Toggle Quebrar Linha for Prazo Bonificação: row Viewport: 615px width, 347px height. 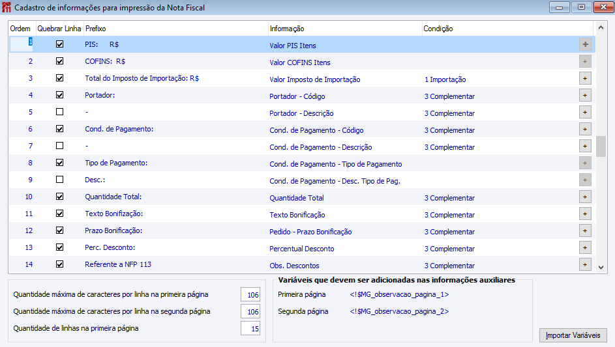59,230
